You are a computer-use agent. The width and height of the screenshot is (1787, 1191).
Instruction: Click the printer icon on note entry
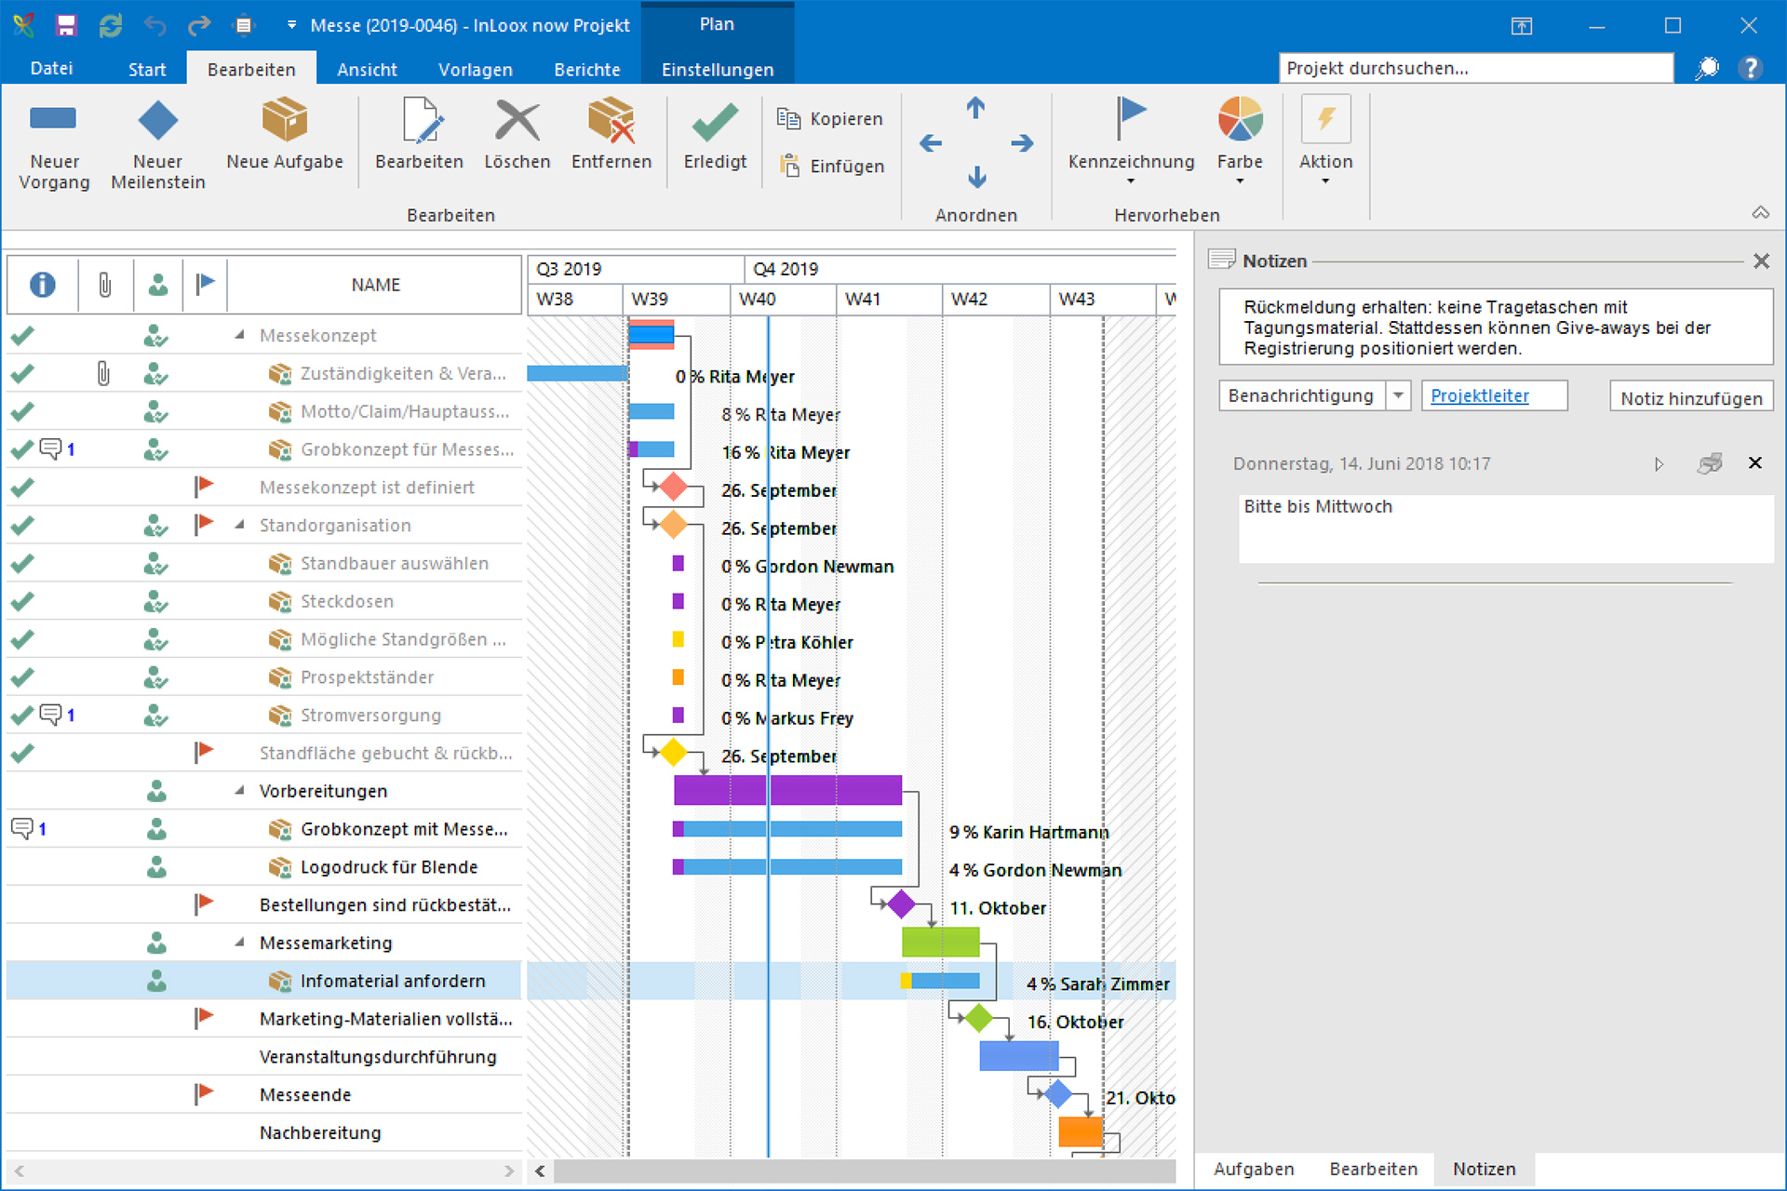coord(1710,463)
